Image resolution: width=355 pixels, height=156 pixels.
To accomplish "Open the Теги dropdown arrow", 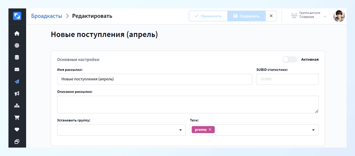I will pyautogui.click(x=313, y=130).
